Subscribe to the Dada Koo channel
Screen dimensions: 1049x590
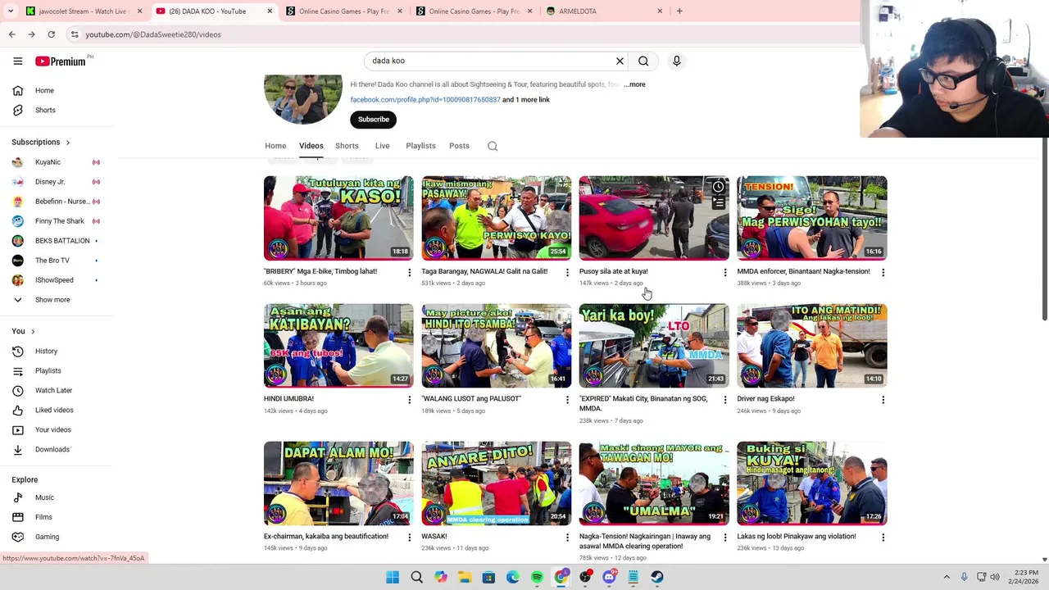[373, 120]
